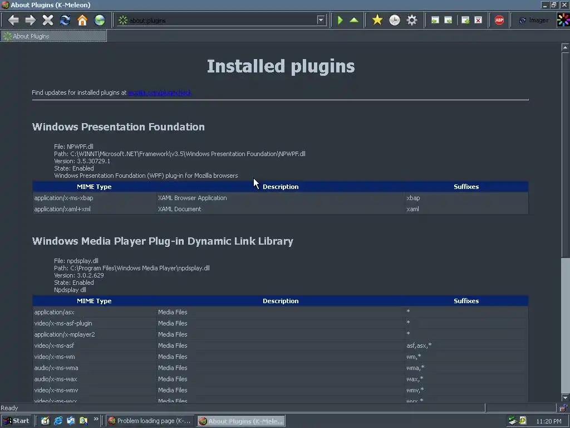Click the 11:20 PM clock
Image resolution: width=570 pixels, height=428 pixels.
pos(548,421)
